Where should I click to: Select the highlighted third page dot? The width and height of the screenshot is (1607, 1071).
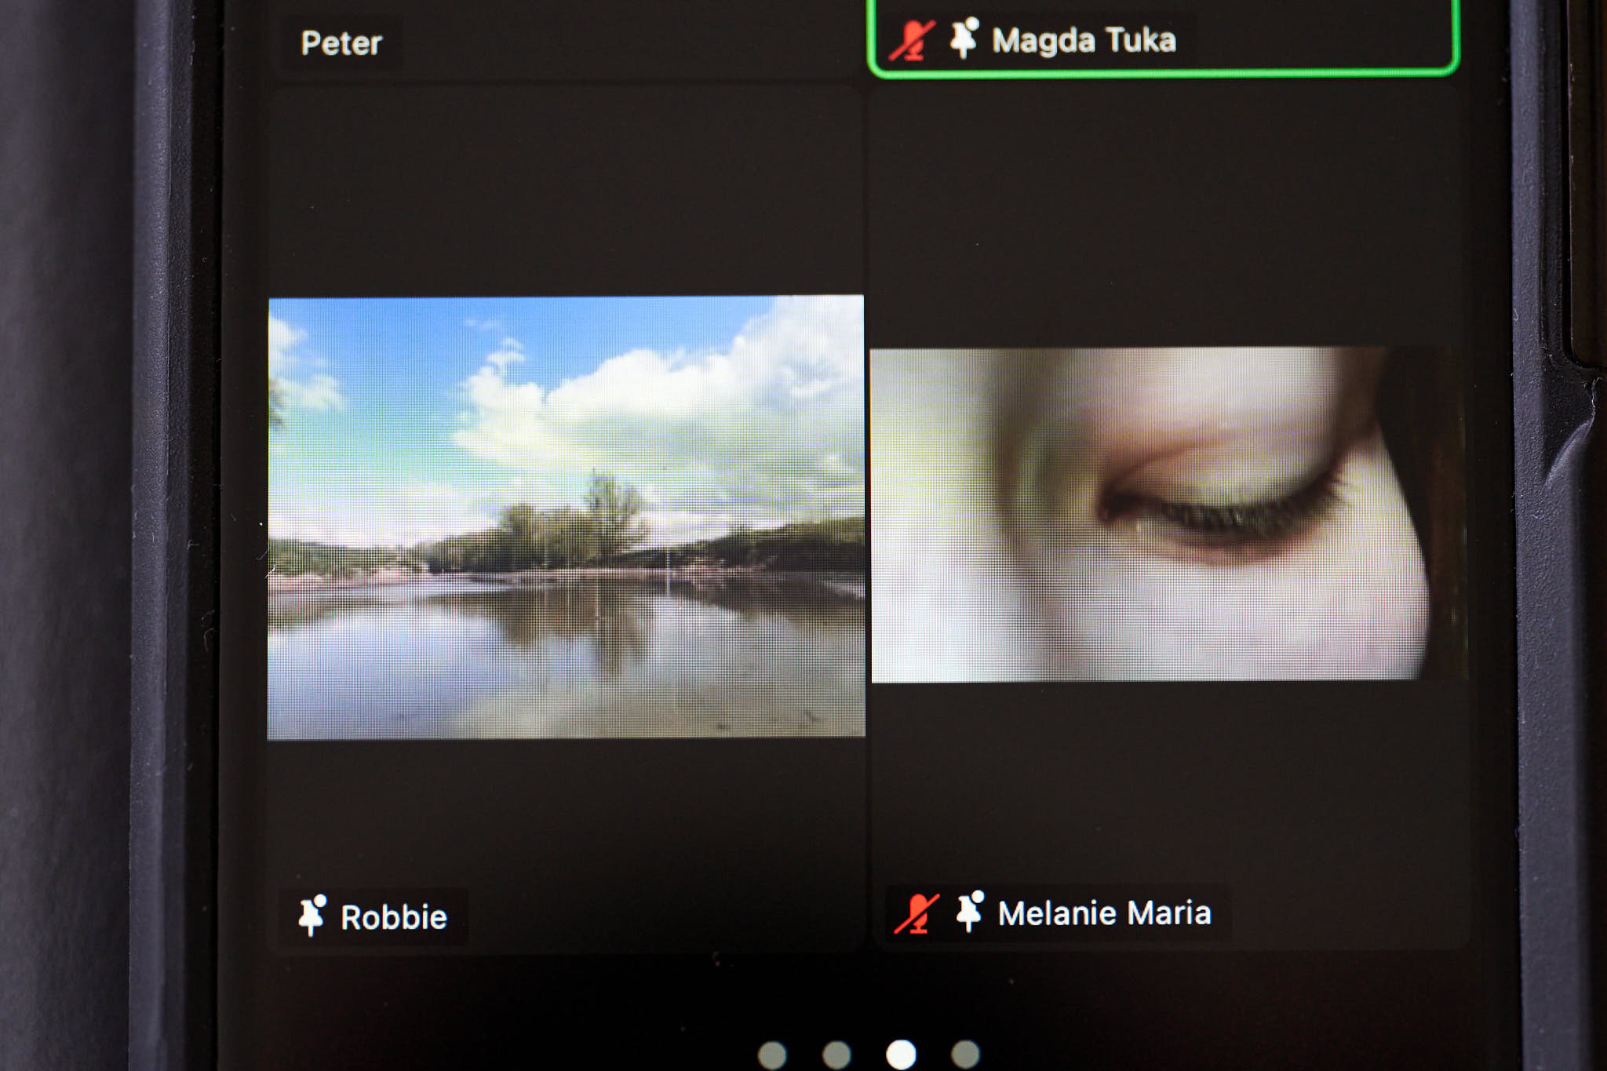901,1055
